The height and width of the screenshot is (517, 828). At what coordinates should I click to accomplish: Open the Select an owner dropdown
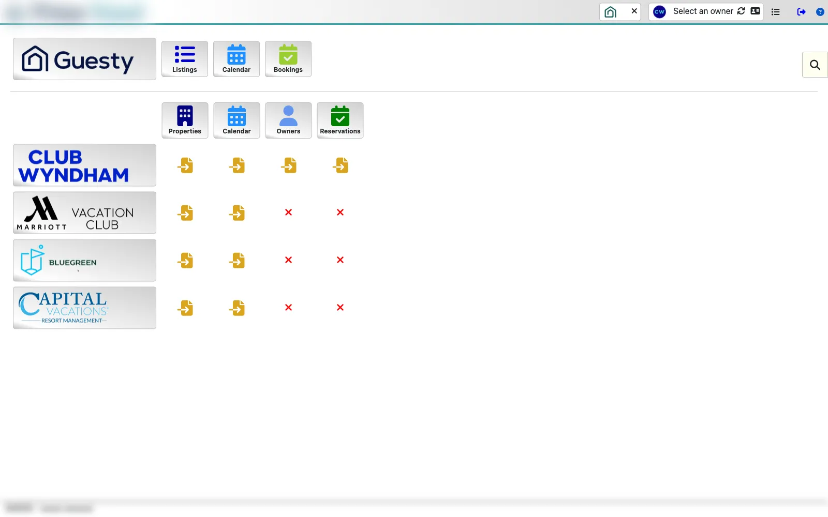pyautogui.click(x=703, y=11)
